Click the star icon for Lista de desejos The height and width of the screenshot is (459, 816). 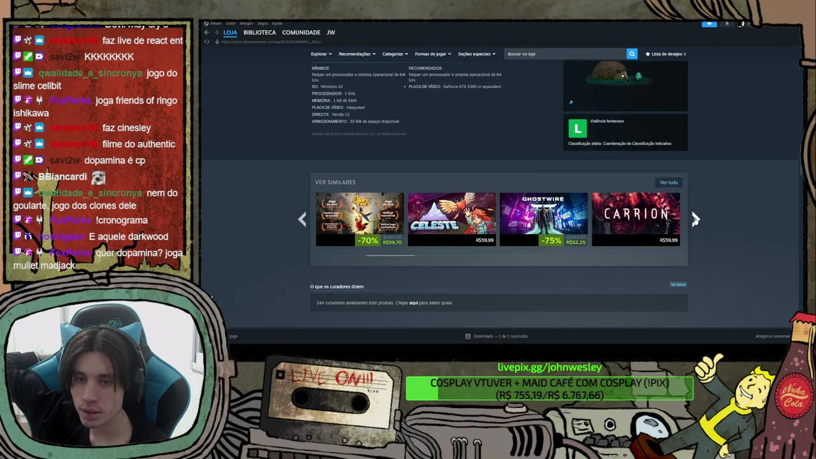648,54
